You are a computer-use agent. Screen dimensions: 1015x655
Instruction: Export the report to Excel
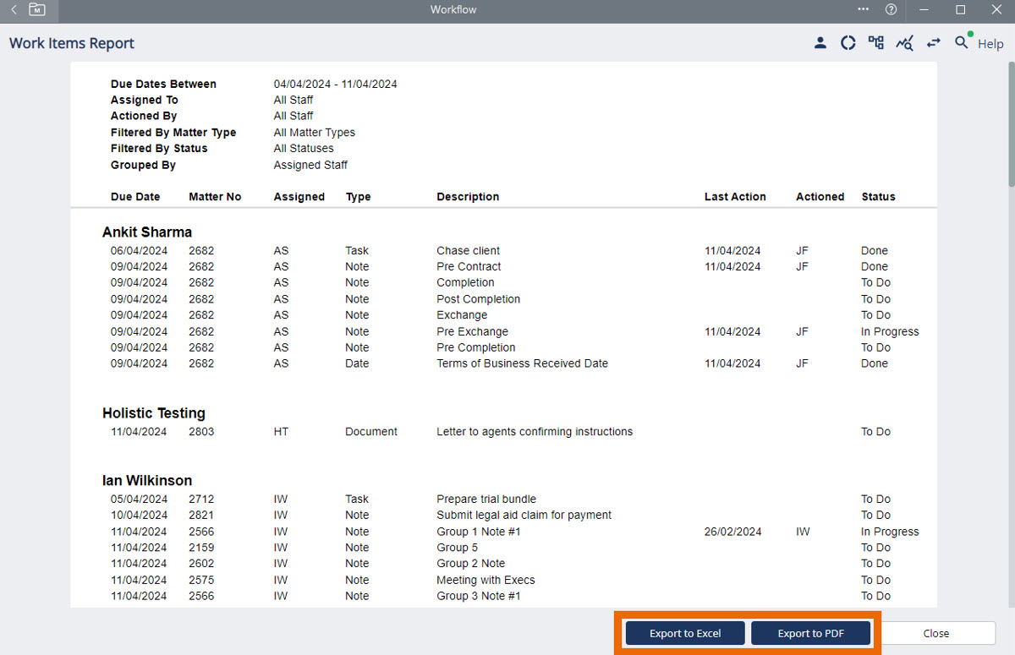click(x=685, y=633)
